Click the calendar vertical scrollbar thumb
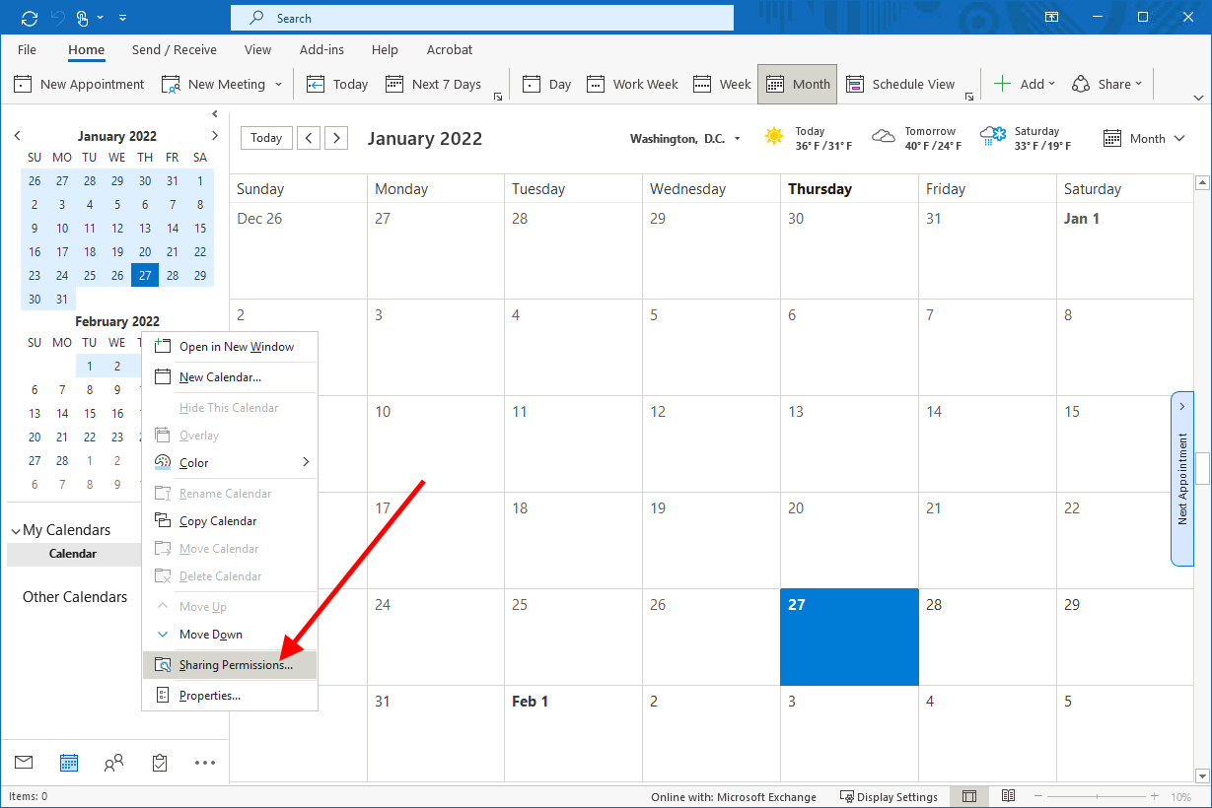Screen dimensions: 1212x808 (x=1202, y=471)
